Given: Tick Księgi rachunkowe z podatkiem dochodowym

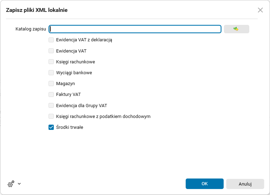Looking at the screenshot, I should coord(51,116).
